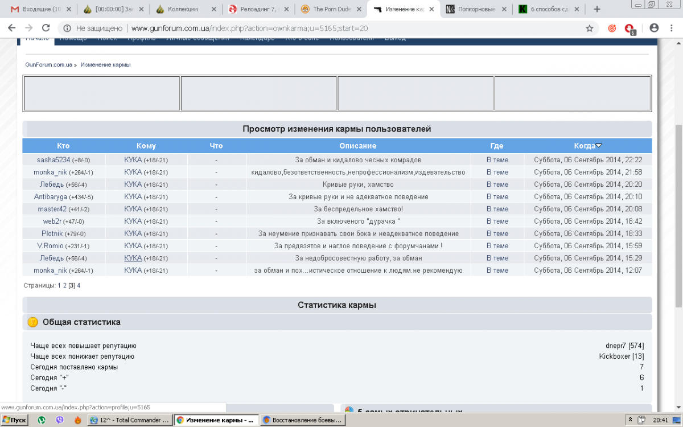Open Antibaryga's profile link
The height and width of the screenshot is (427, 683).
pos(51,197)
